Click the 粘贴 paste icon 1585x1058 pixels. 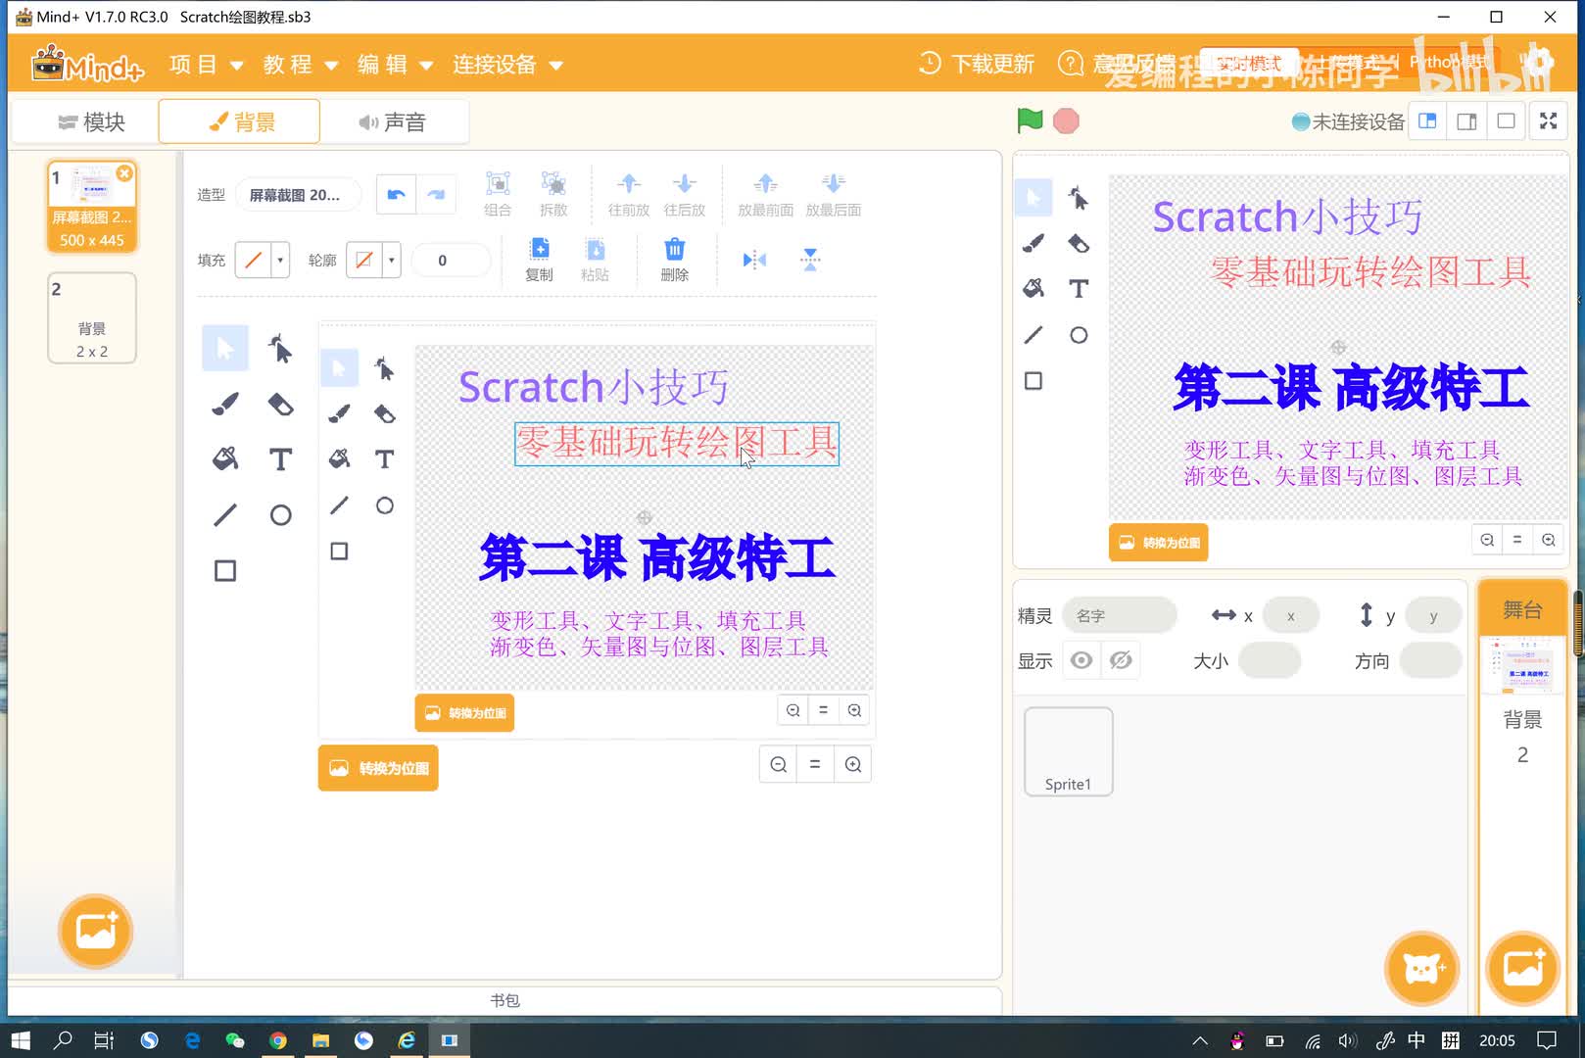[x=595, y=259]
